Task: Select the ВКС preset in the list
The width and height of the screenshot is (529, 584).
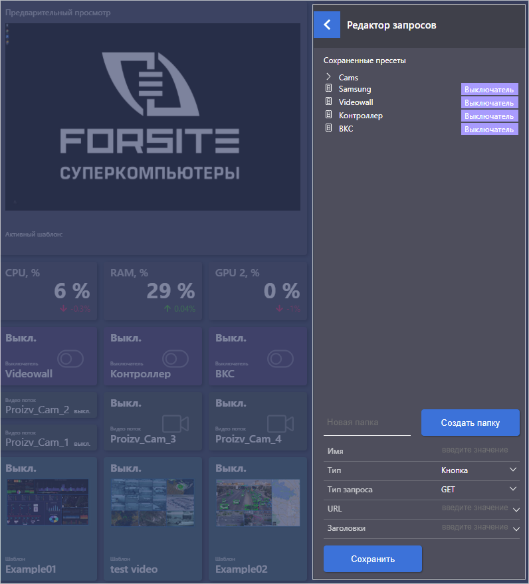Action: click(x=346, y=129)
